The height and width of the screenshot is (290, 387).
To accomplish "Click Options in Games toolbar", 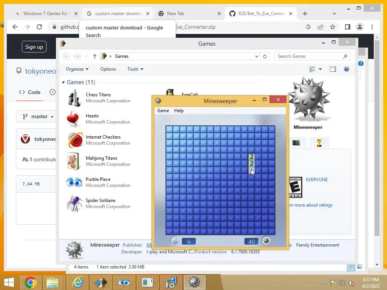I will [x=108, y=69].
